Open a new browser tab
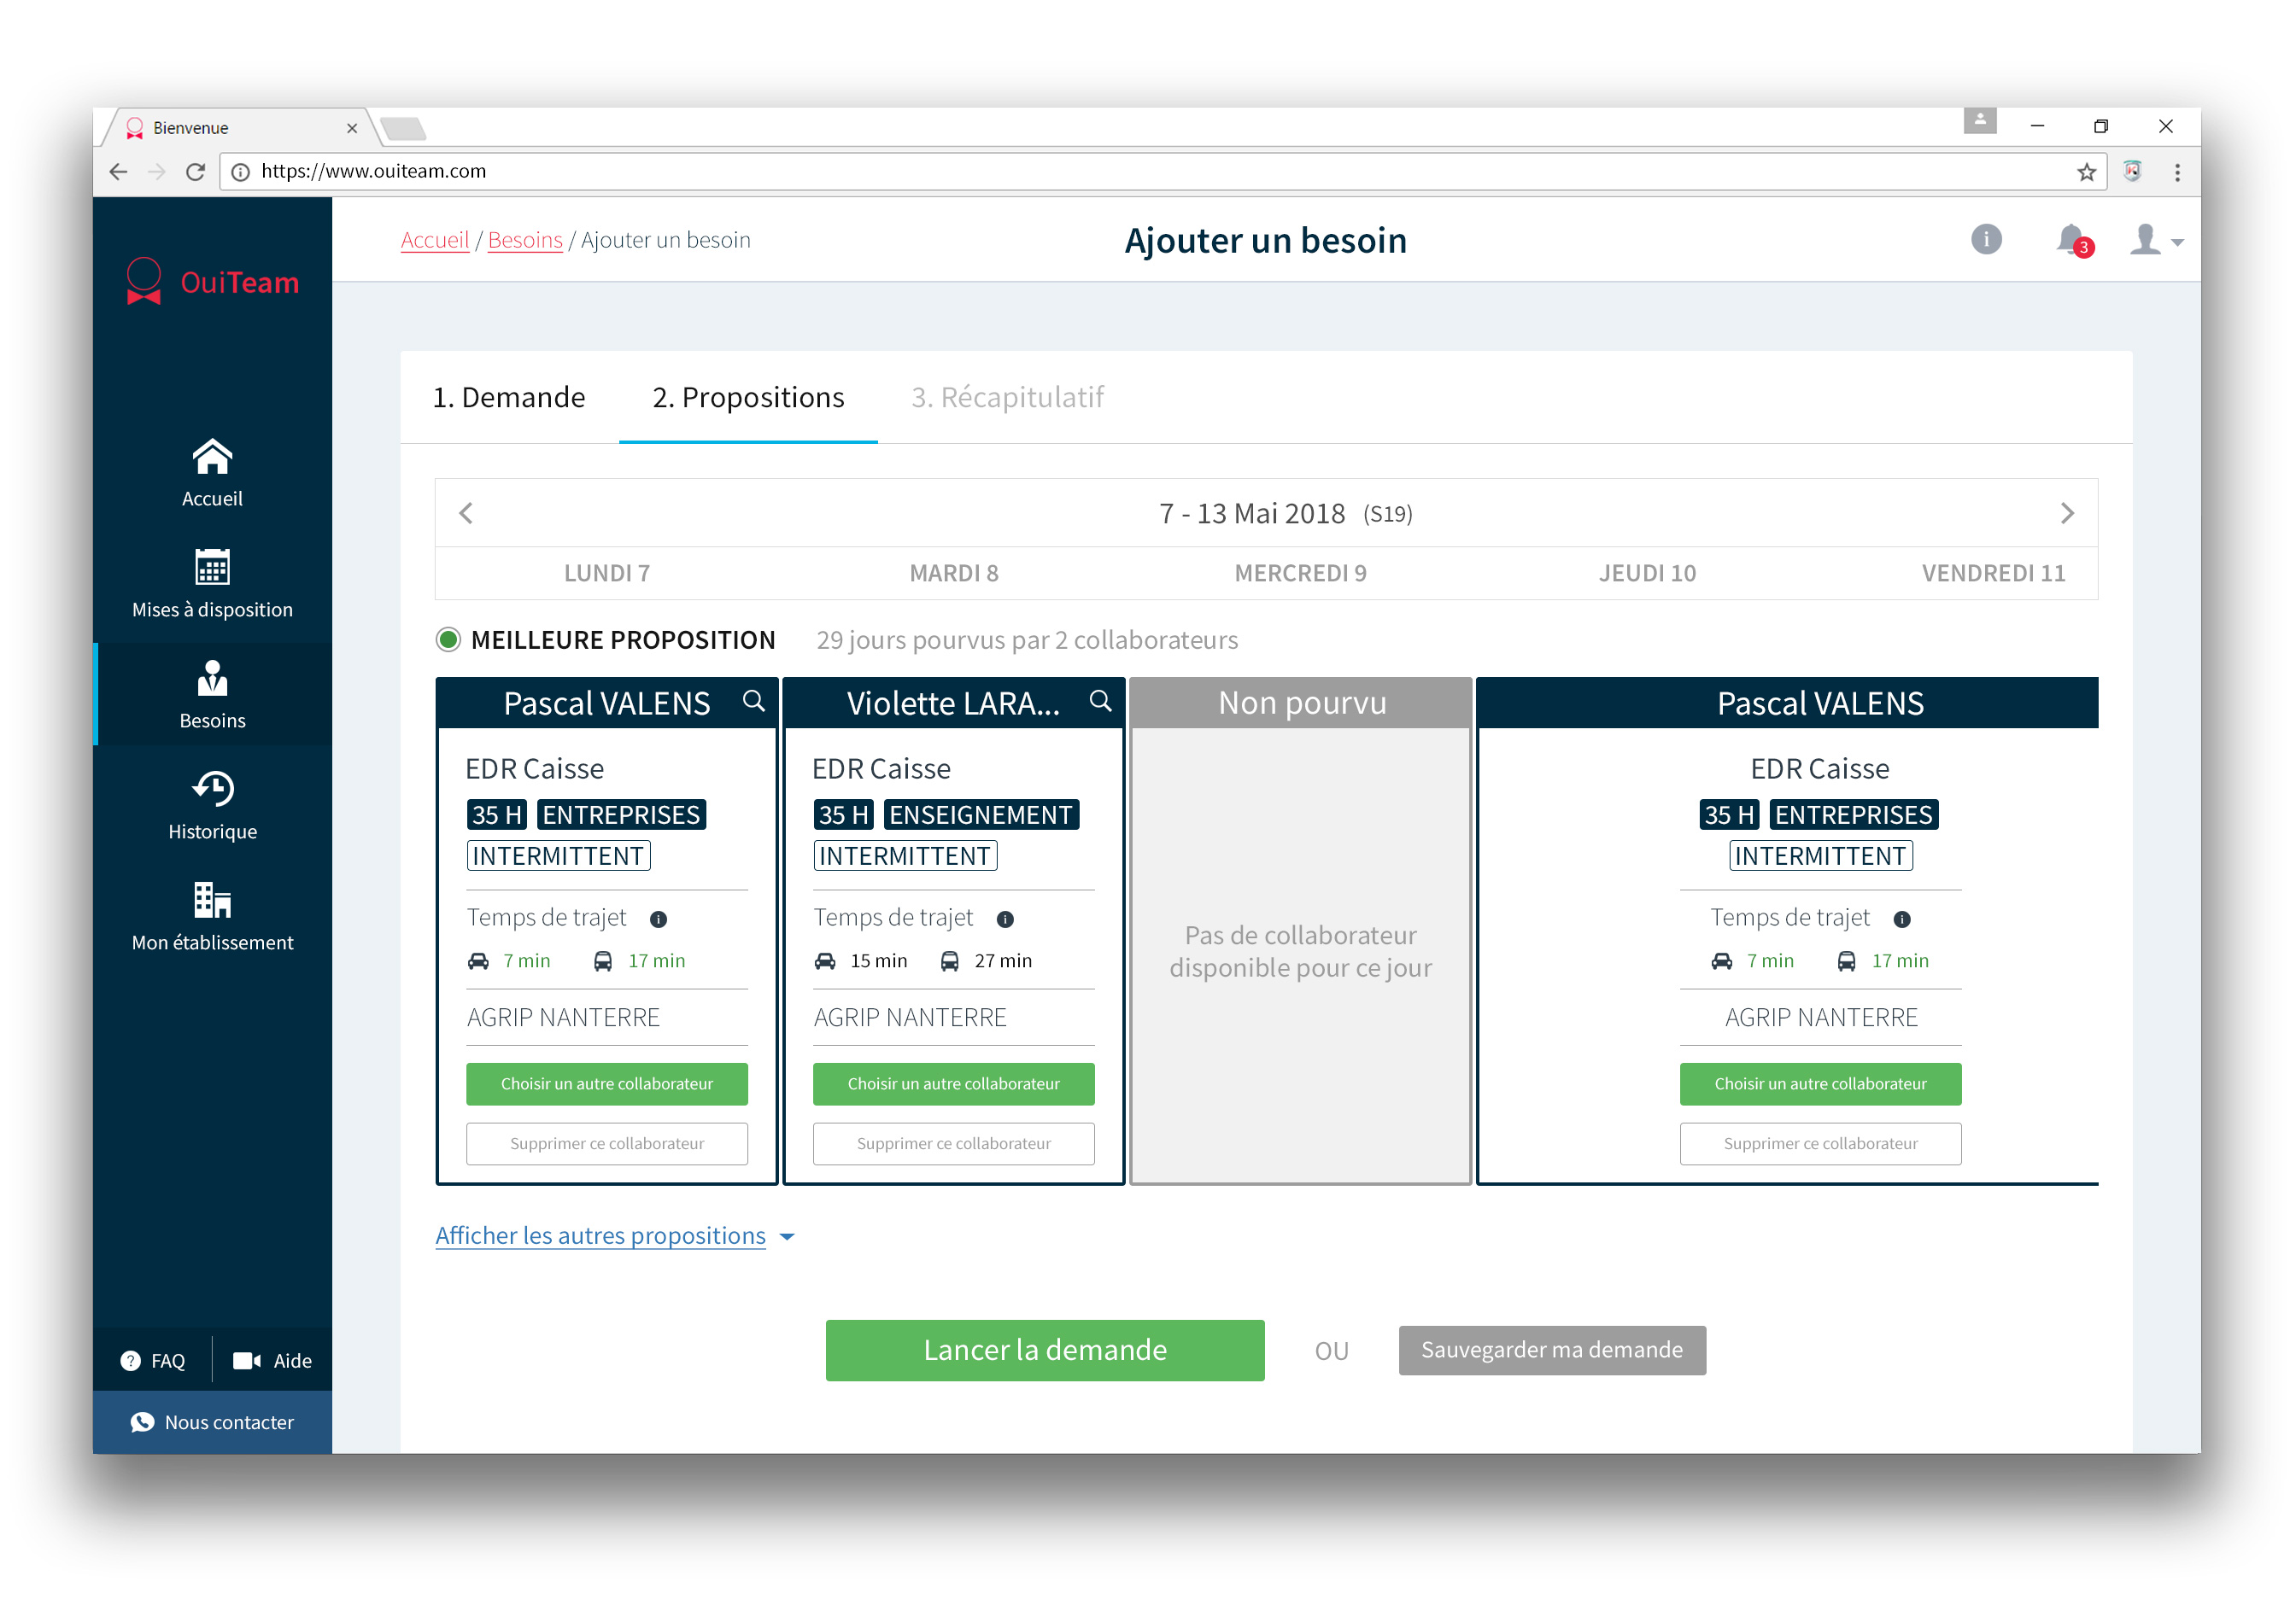2296x1605 pixels. [x=404, y=129]
